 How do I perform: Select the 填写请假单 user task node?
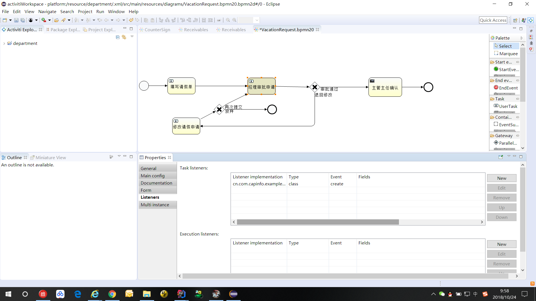click(181, 86)
